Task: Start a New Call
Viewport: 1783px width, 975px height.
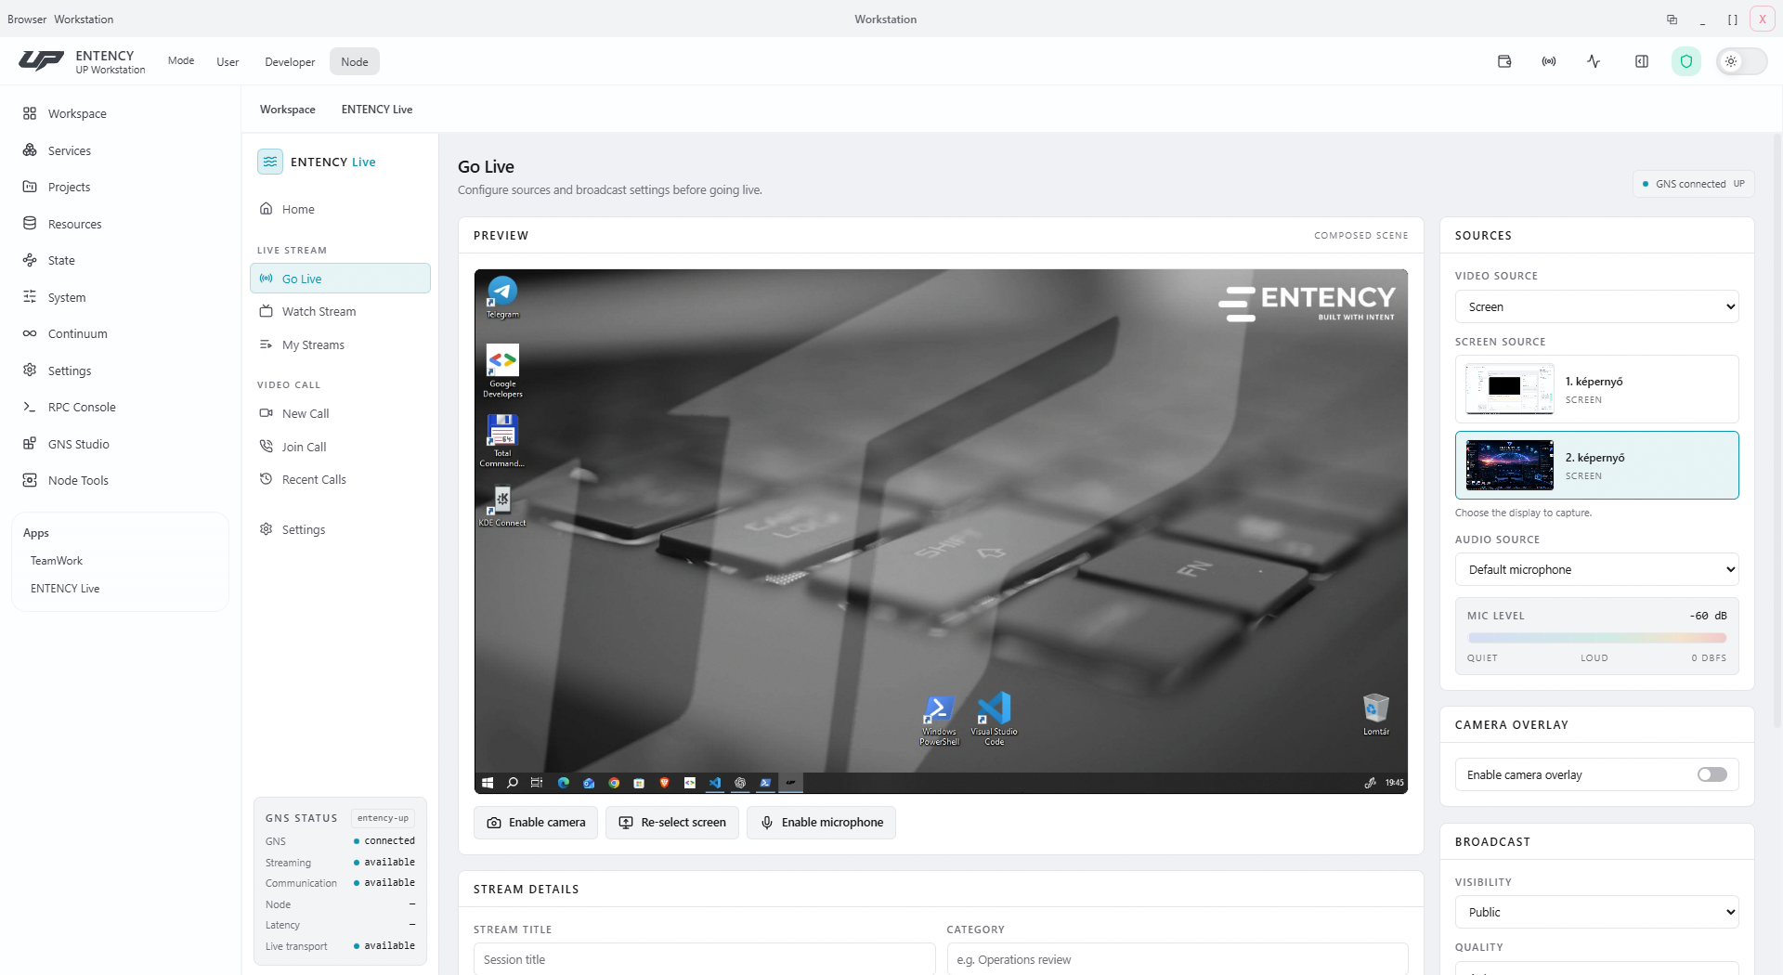Action: coord(340,413)
